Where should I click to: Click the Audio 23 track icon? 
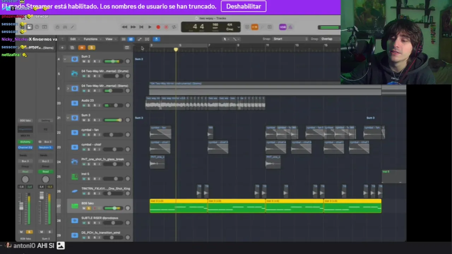75,103
